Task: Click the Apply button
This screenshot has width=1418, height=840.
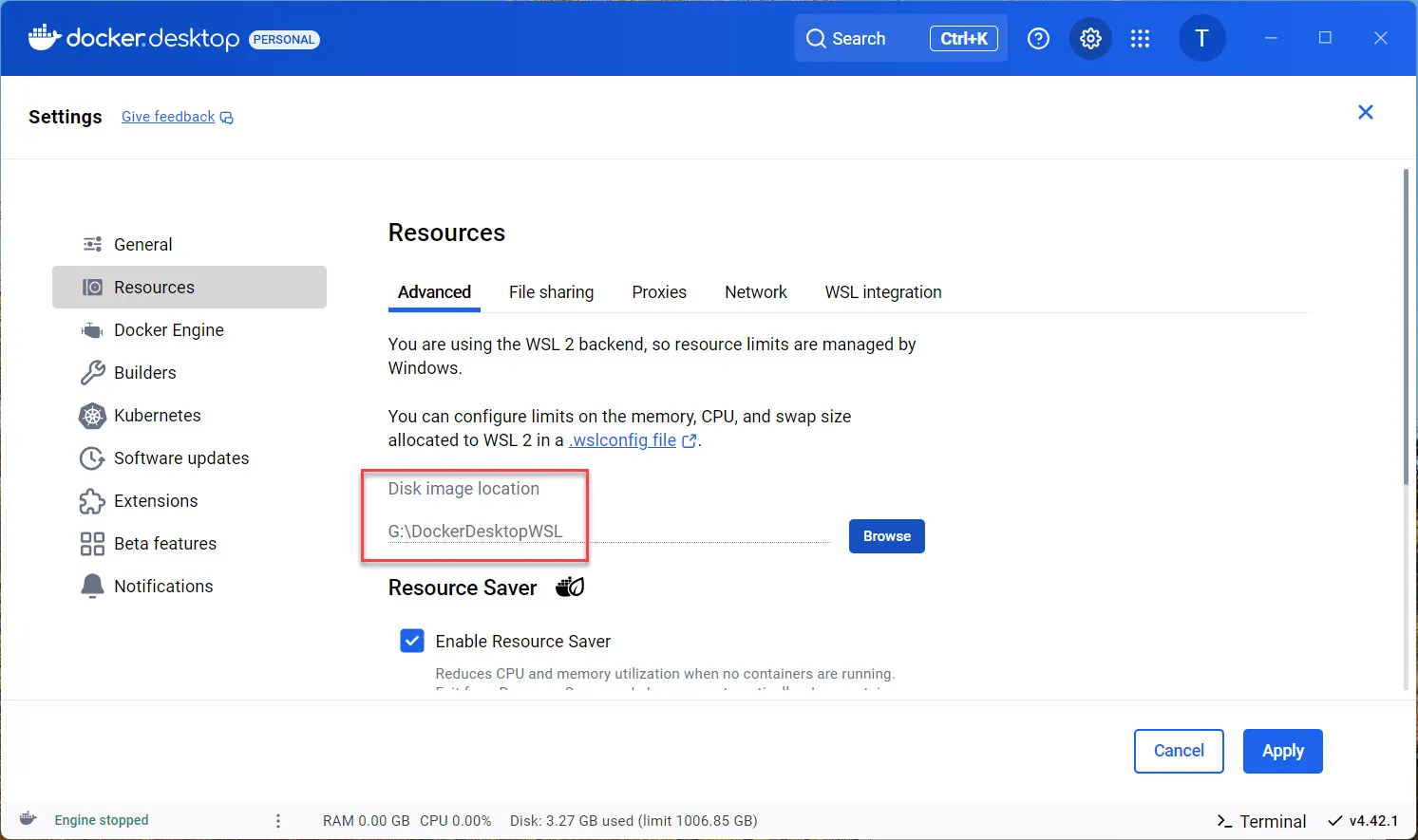Action: 1282,751
